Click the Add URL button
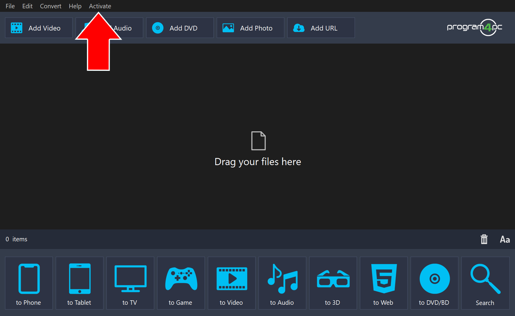 pyautogui.click(x=321, y=28)
